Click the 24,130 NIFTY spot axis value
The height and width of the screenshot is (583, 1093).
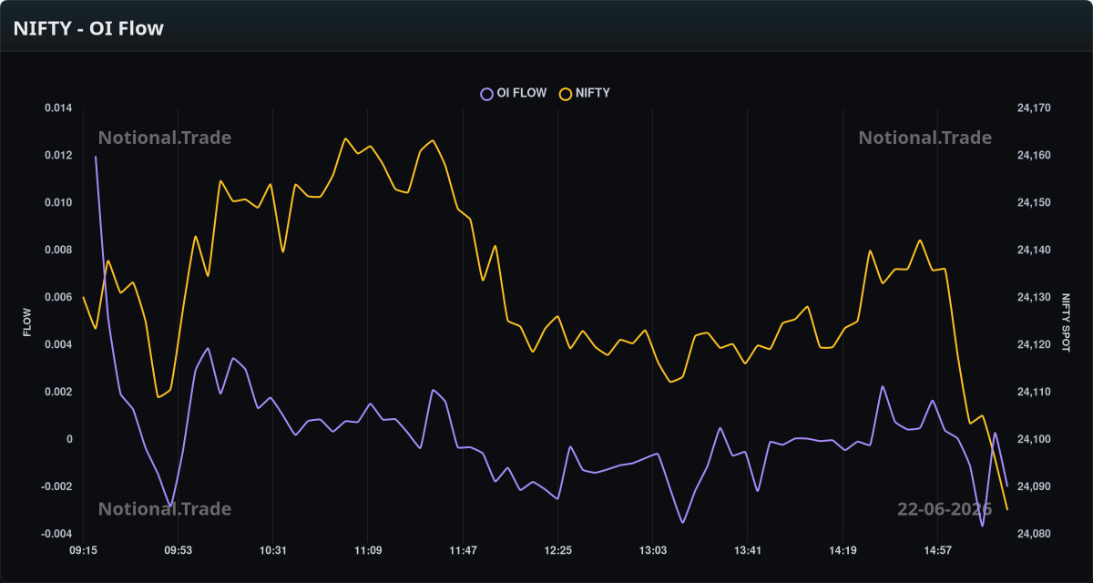click(1034, 298)
